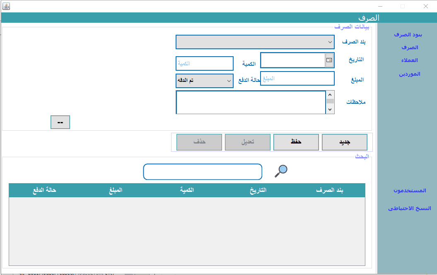Sort by حالة الدفع column header
This screenshot has width=437, height=275.
[x=45, y=190]
